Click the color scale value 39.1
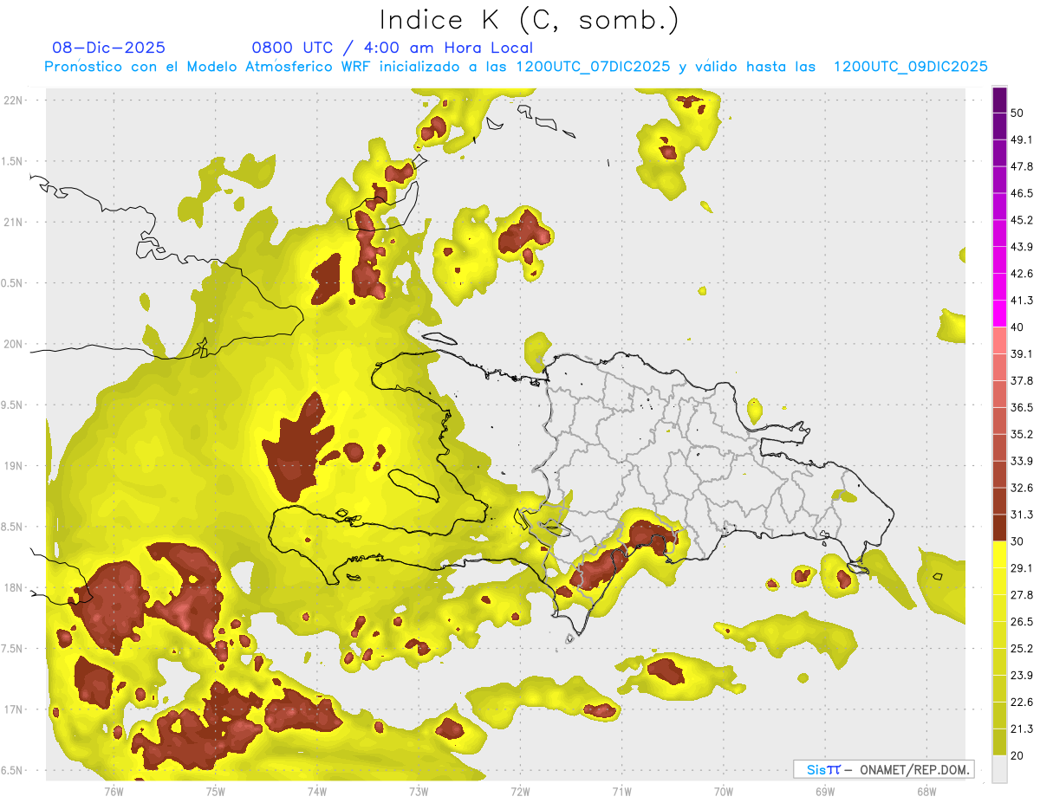The image size is (1040, 803). point(1021,354)
